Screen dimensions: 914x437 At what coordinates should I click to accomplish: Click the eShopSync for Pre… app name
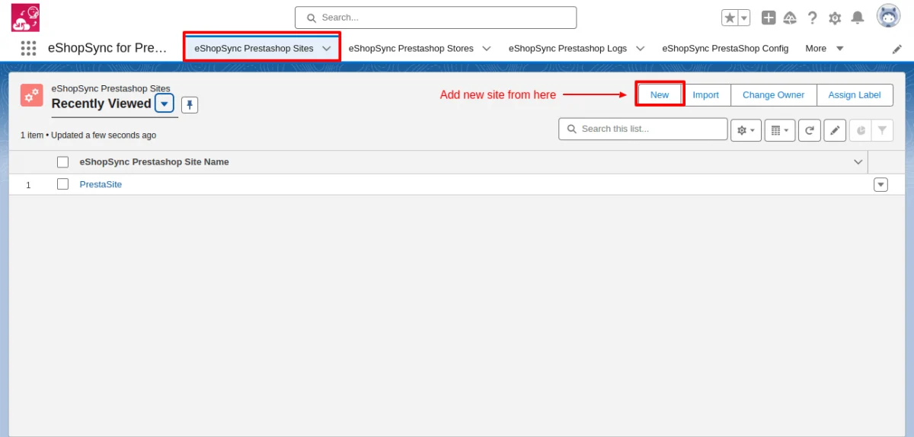107,48
